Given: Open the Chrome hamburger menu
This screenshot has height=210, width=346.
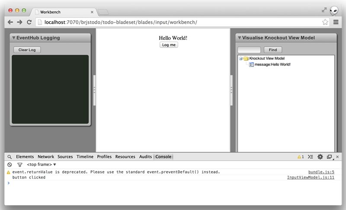Looking at the screenshot, I should tap(336, 22).
